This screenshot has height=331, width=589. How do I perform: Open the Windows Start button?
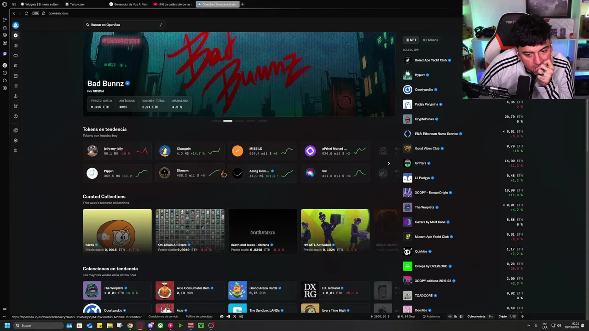click(7, 325)
